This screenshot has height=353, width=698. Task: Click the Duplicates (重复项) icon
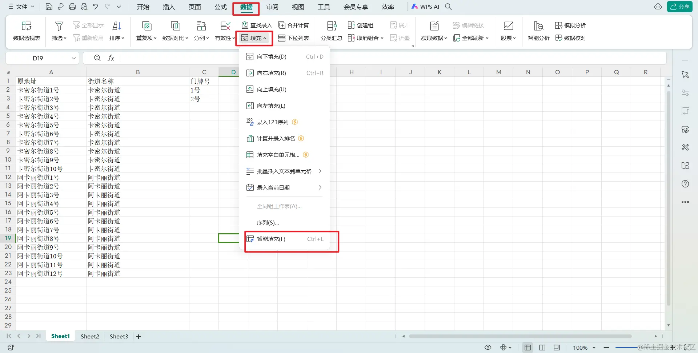pyautogui.click(x=147, y=26)
